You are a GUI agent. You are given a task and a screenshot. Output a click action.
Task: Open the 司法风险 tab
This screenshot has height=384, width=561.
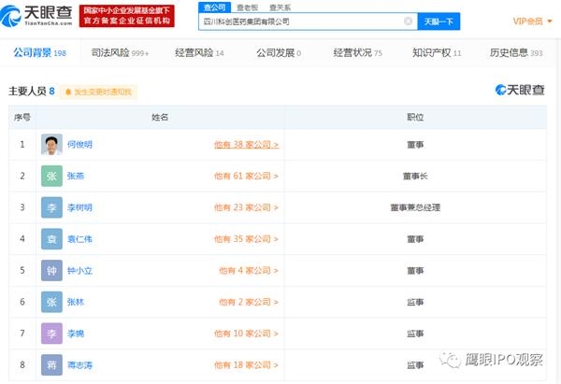[120, 53]
